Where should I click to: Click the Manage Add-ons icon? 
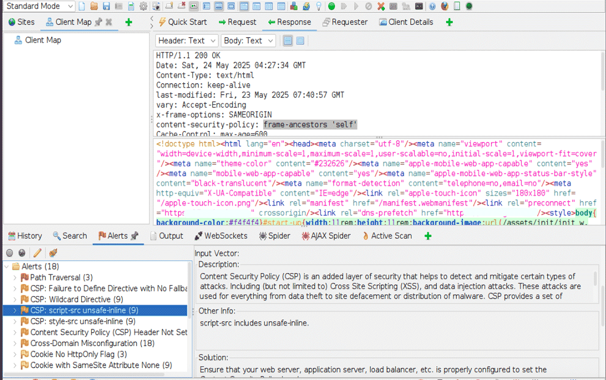pyautogui.click(x=293, y=6)
